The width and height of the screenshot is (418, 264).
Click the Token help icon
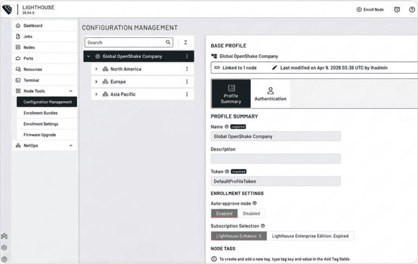[227, 172]
